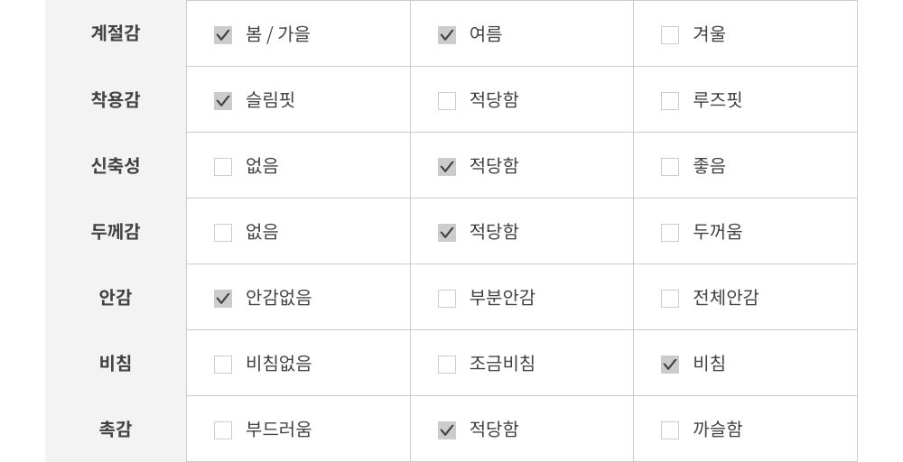Check the 적당함 checkbox in 착용감 row
The width and height of the screenshot is (903, 462).
(x=447, y=101)
